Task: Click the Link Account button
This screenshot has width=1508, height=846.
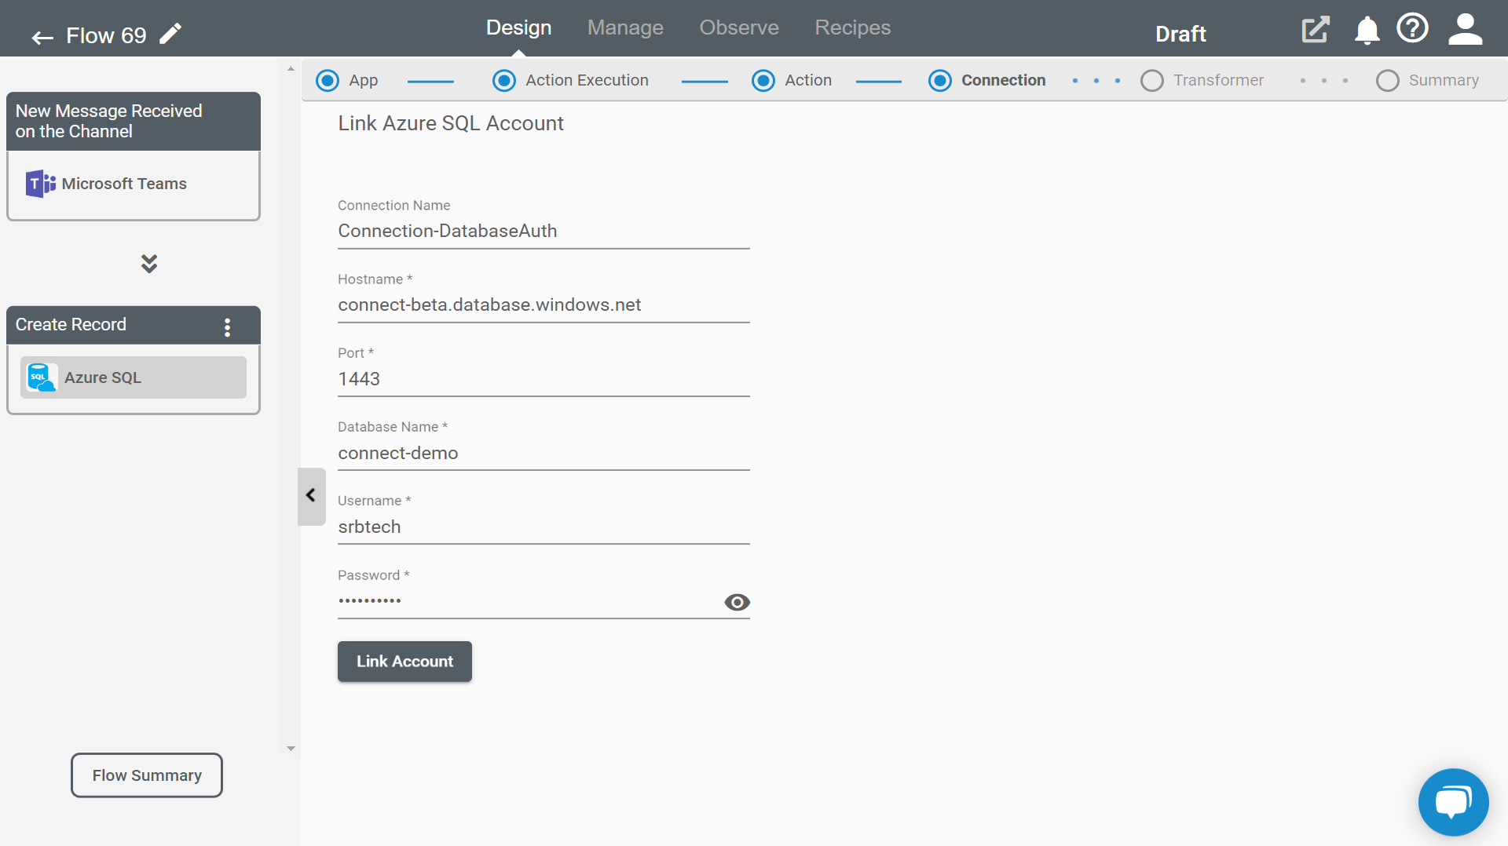Action: 404,662
